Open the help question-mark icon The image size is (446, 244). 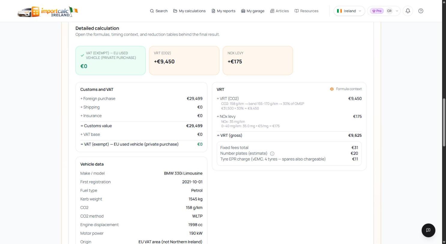tap(421, 11)
